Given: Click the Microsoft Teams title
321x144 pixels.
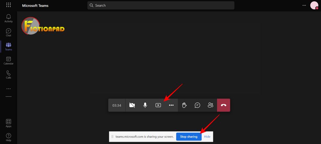Looking at the screenshot, I should click(x=35, y=5).
